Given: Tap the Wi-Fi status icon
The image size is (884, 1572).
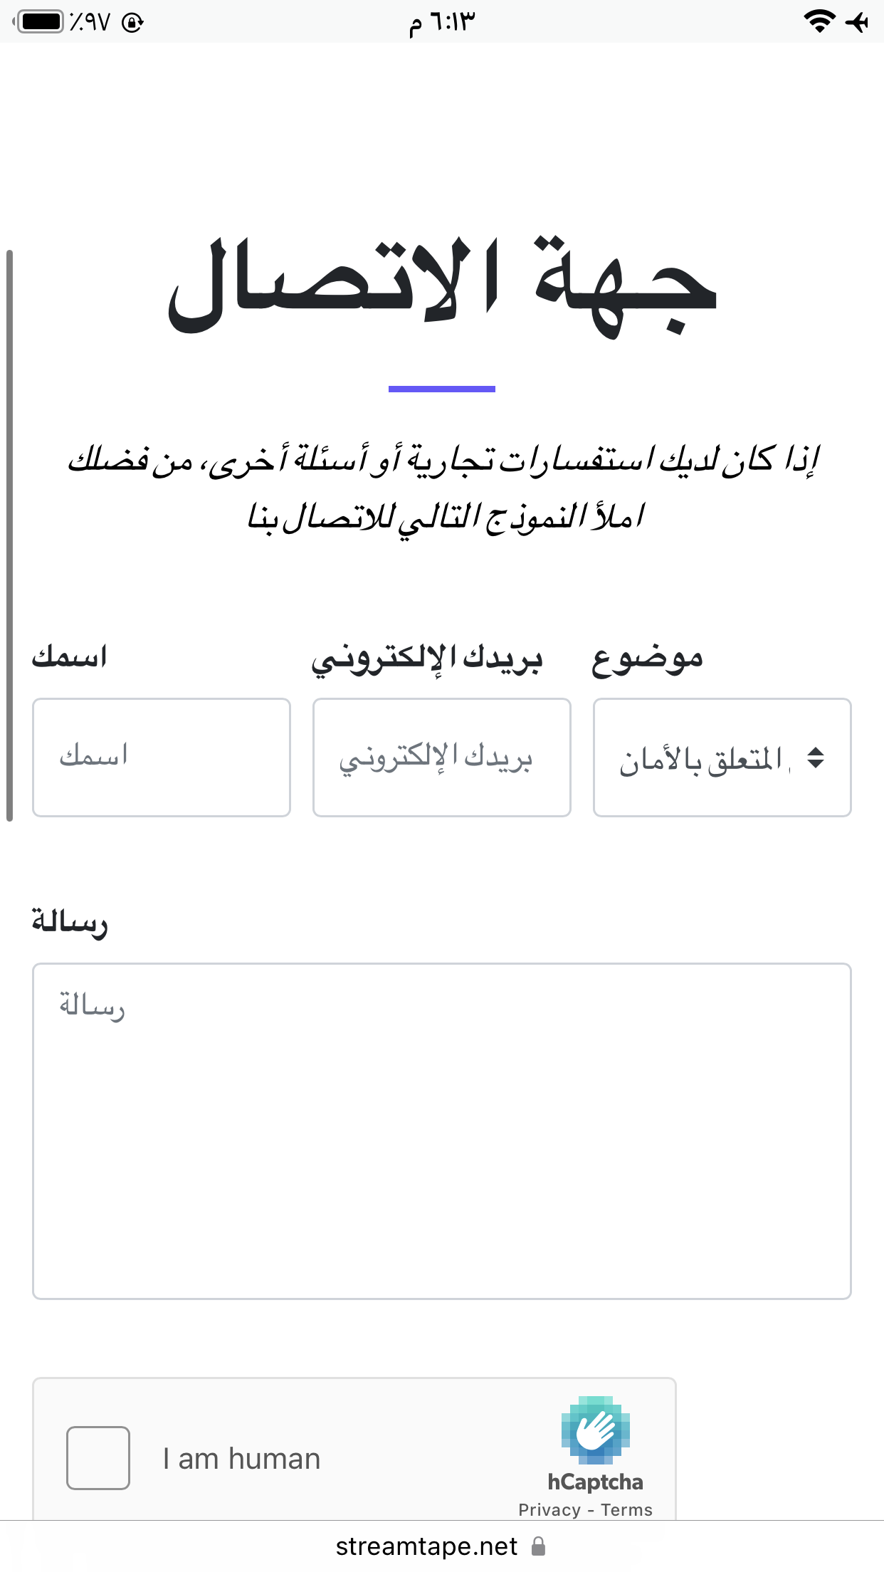Looking at the screenshot, I should tap(819, 21).
